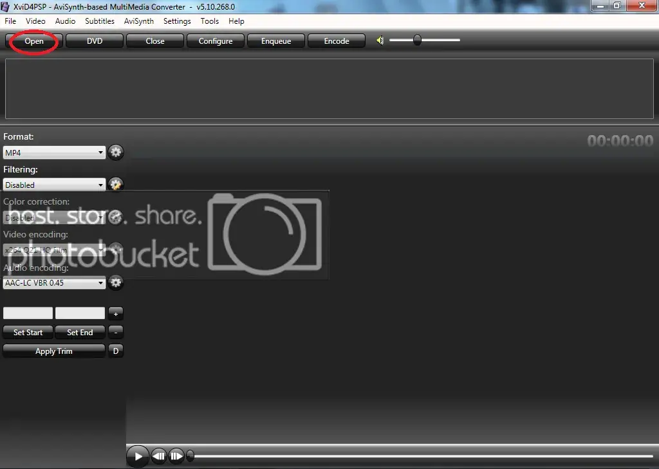Click the minus trim region button

(x=116, y=332)
